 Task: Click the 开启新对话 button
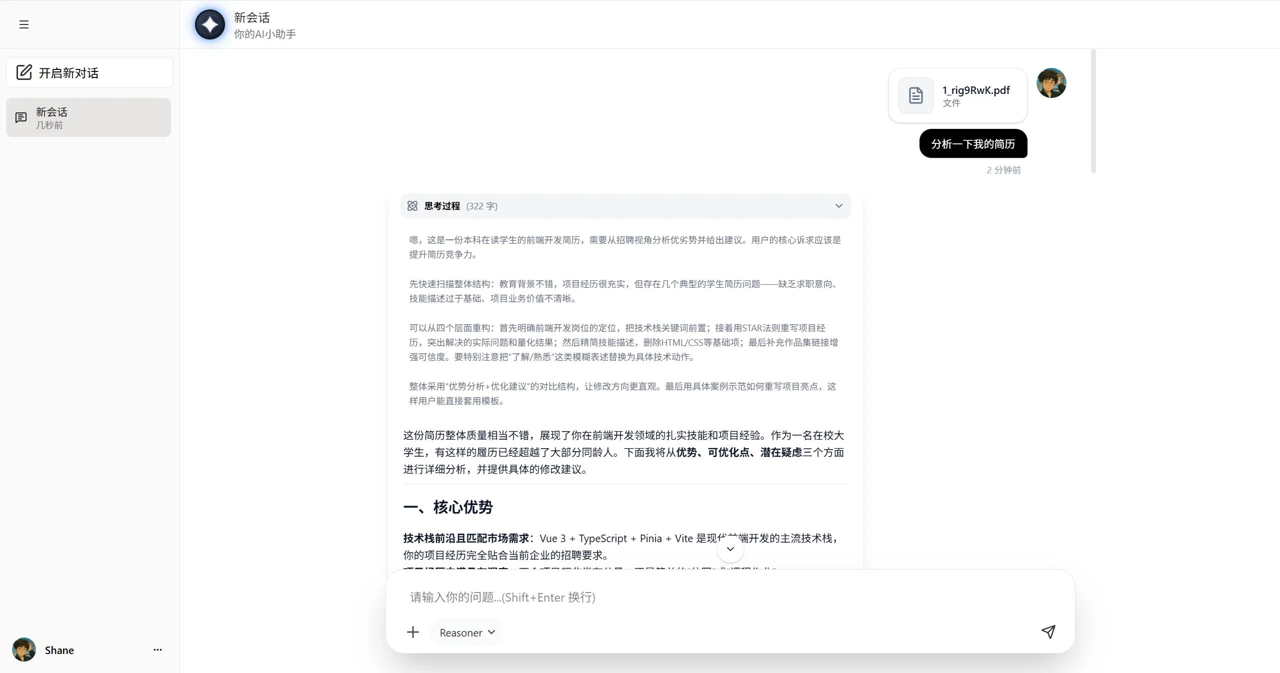[89, 72]
